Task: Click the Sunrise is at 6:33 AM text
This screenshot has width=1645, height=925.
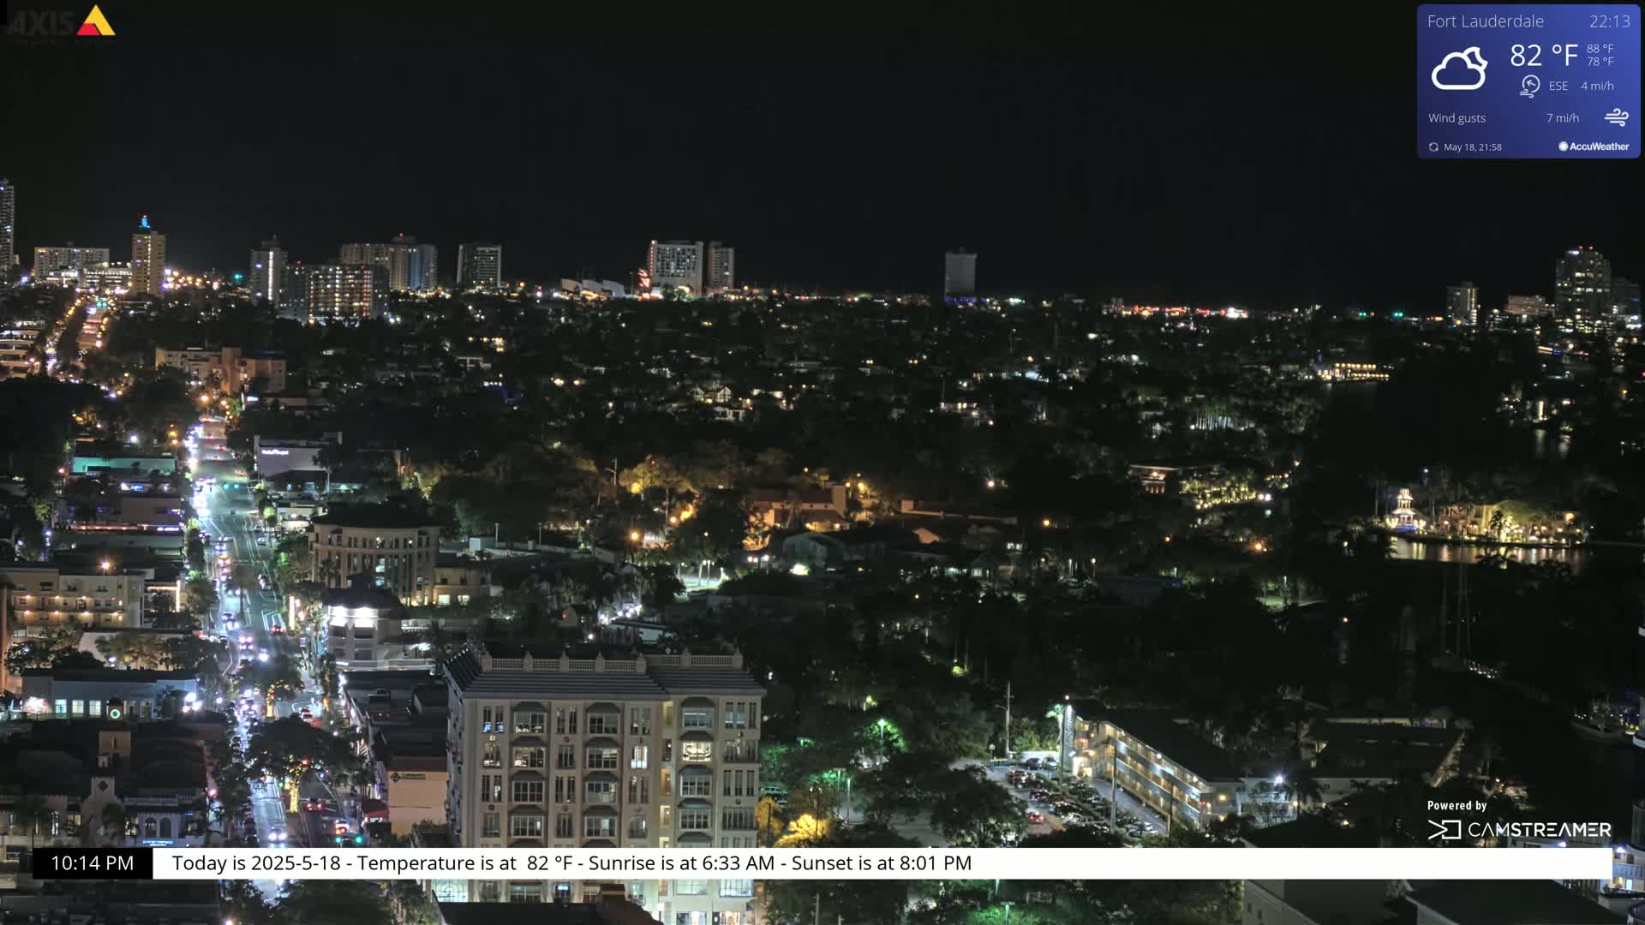Action: 681,863
